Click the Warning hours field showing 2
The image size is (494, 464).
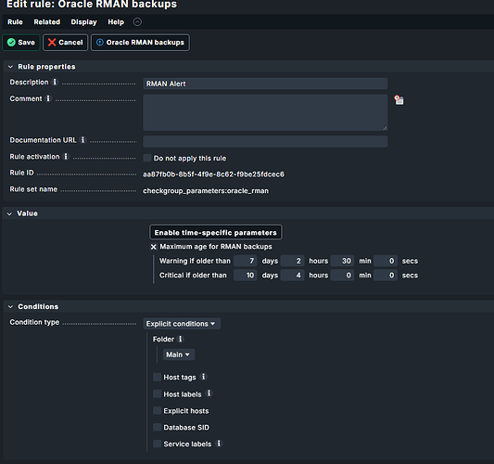[292, 261]
